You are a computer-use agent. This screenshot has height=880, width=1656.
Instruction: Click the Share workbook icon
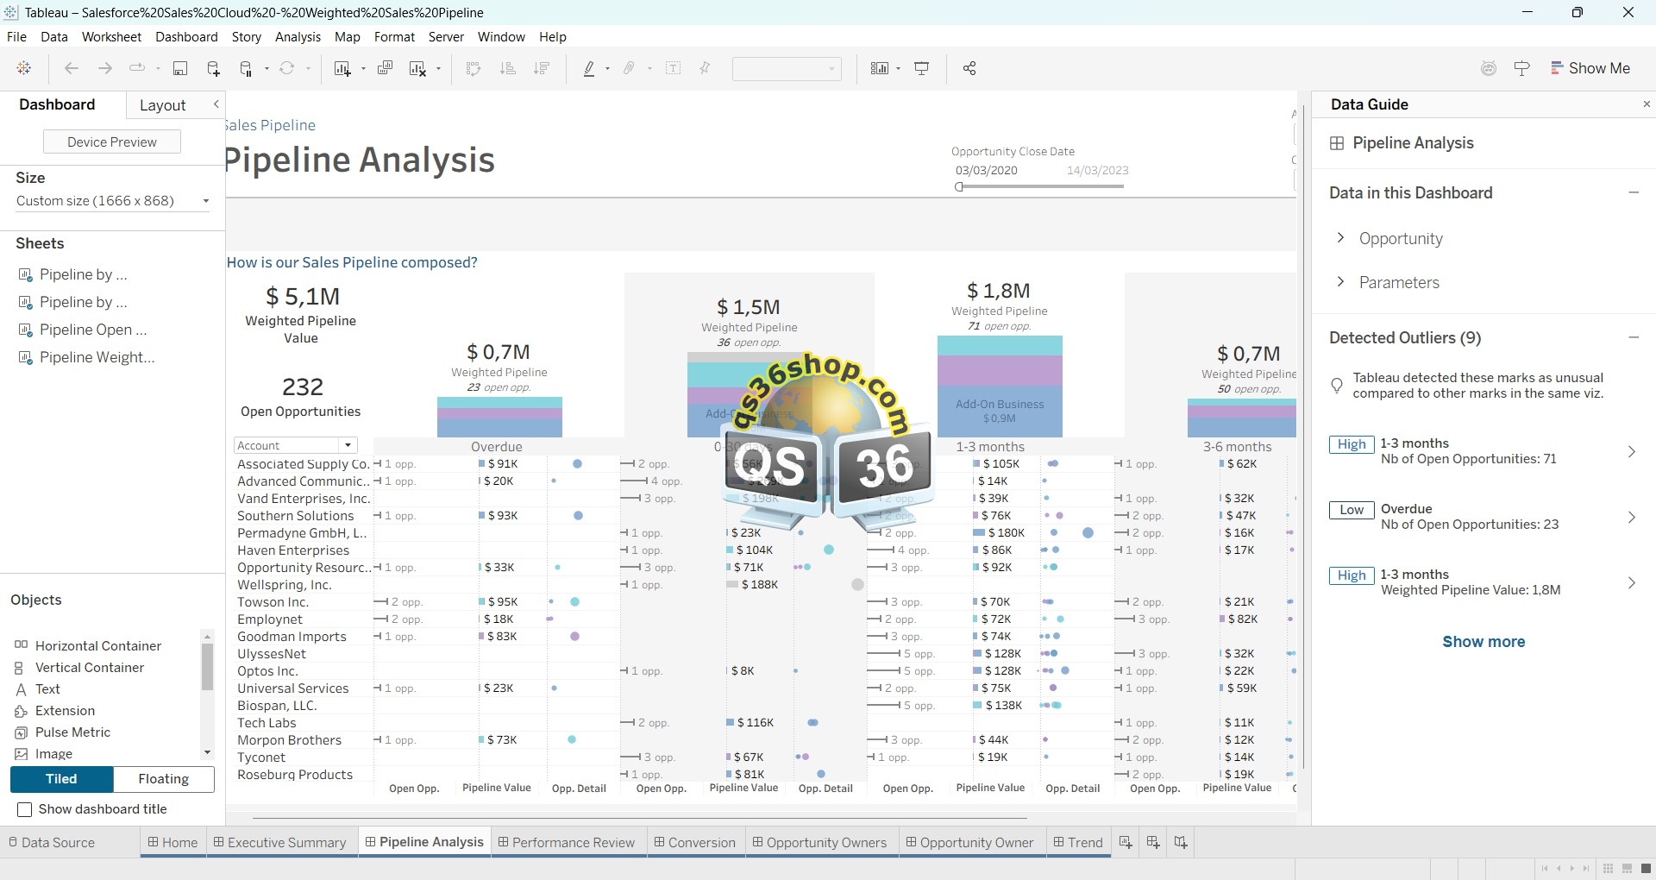point(969,69)
